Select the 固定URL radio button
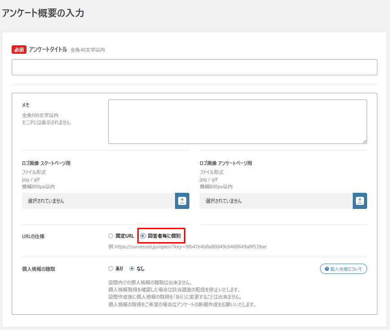The height and width of the screenshot is (330, 390). click(x=111, y=236)
